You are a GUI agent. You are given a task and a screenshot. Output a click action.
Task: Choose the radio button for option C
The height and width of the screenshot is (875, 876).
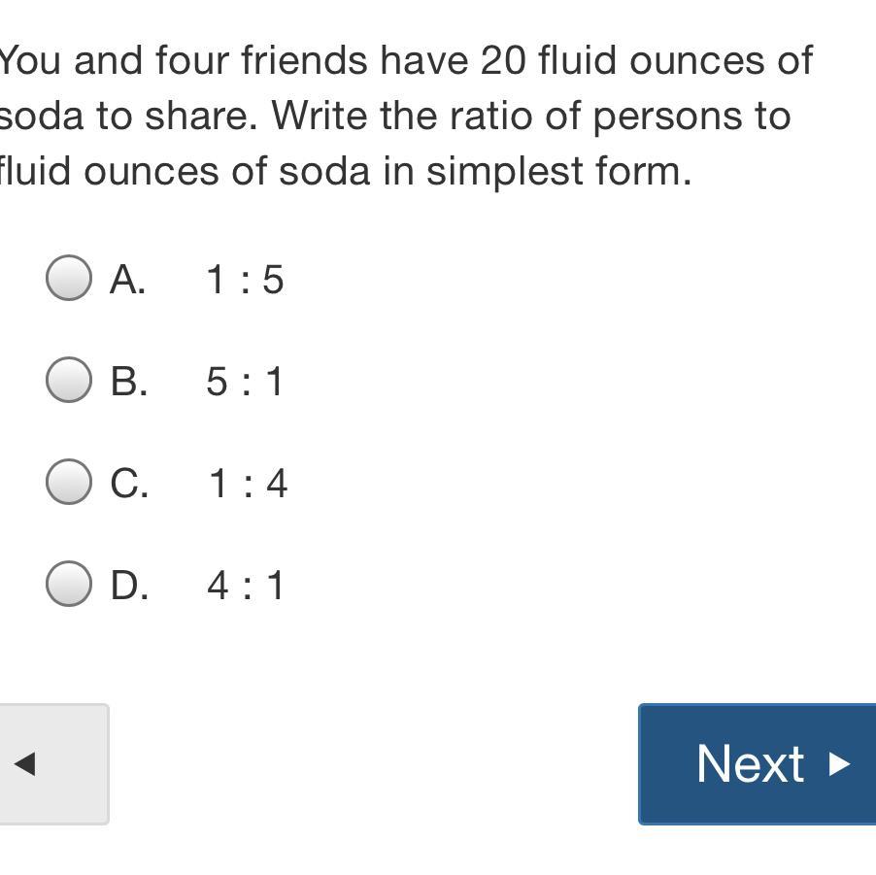click(x=69, y=482)
